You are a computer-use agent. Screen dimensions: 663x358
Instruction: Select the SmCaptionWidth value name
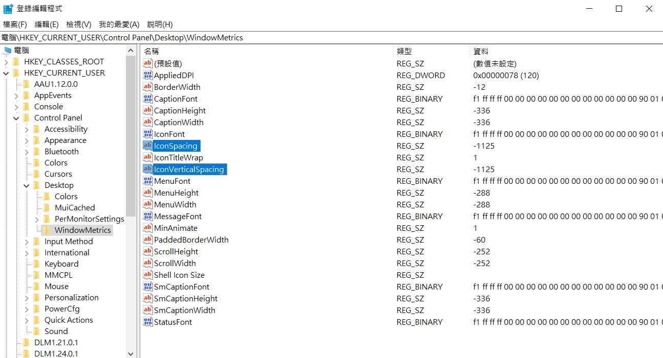[185, 310]
